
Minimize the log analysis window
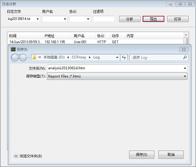tap(170, 4)
